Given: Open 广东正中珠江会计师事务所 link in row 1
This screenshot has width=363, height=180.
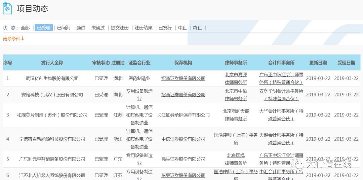Looking at the screenshot, I should (x=281, y=79).
